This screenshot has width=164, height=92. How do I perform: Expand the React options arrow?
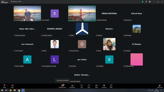click(91, 85)
